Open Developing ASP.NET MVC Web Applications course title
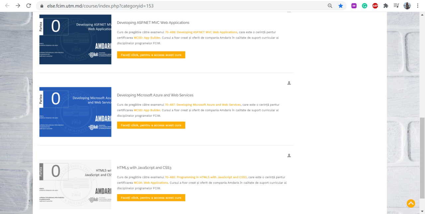The width and height of the screenshot is (425, 214). [153, 23]
